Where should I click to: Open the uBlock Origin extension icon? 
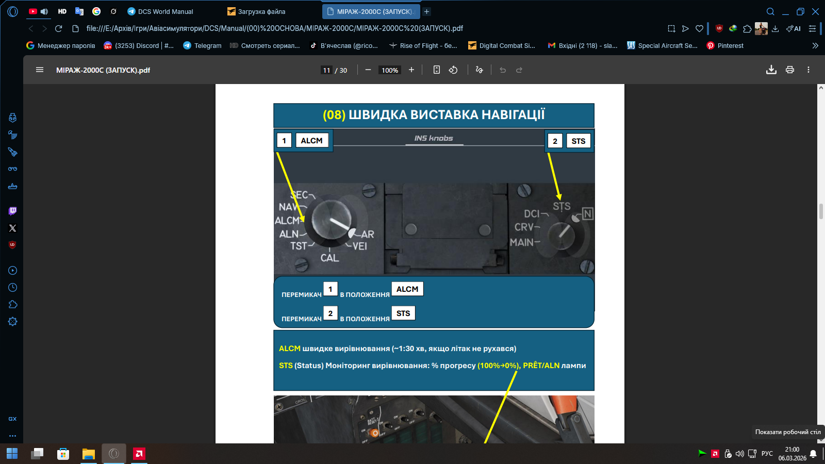[719, 28]
